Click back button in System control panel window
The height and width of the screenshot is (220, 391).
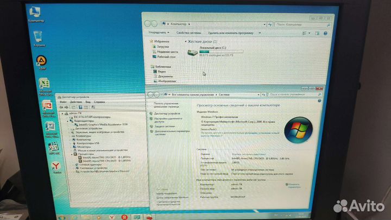point(150,95)
